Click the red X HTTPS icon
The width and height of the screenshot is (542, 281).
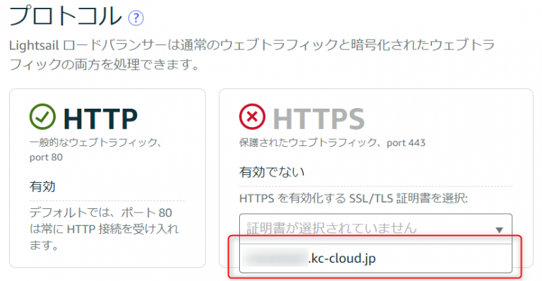(253, 116)
